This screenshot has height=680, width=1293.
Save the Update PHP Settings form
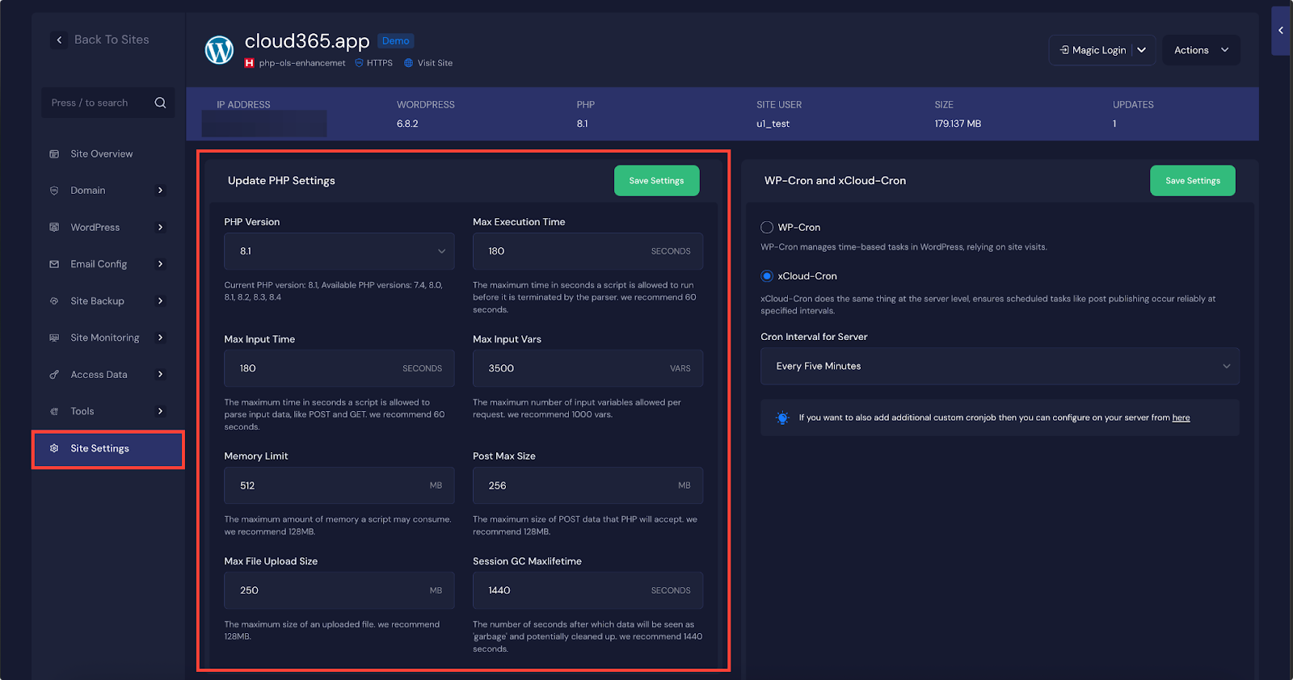656,181
